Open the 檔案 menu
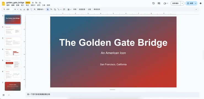 (x=8, y=5)
